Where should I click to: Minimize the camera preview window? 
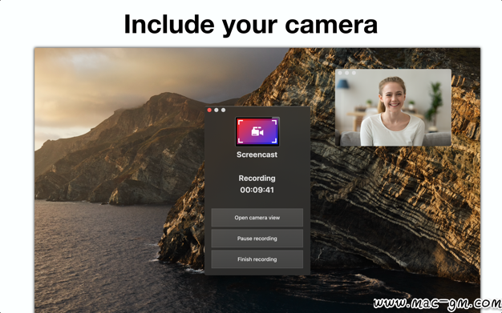346,73
